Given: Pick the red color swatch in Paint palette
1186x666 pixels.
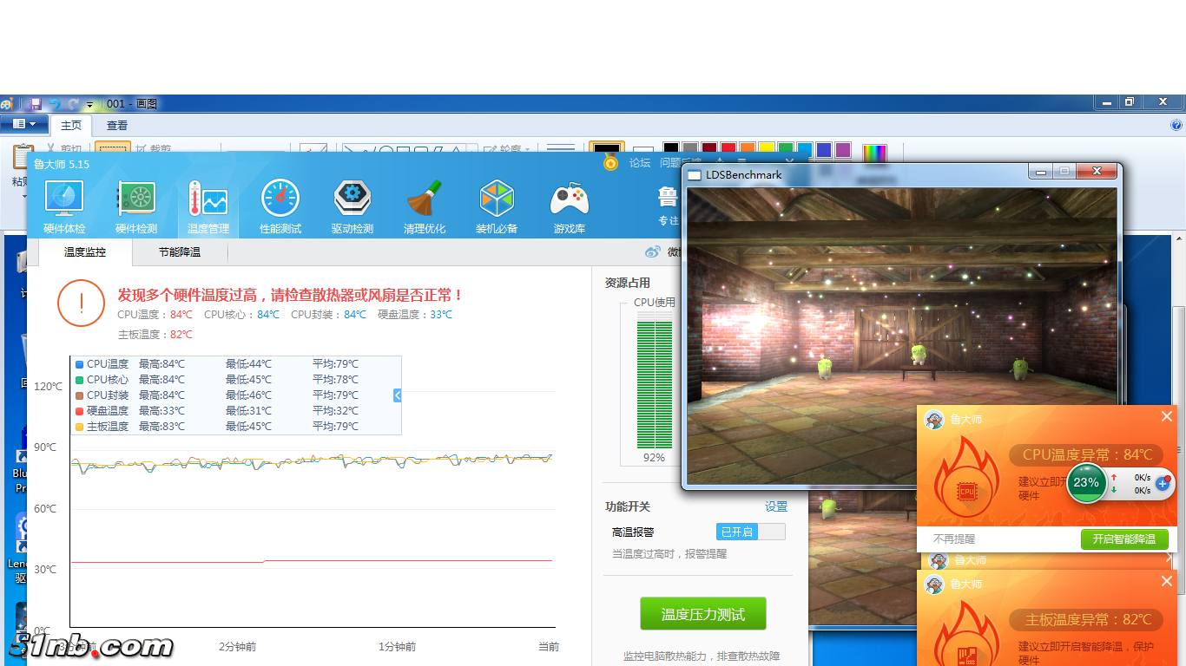Looking at the screenshot, I should point(728,150).
